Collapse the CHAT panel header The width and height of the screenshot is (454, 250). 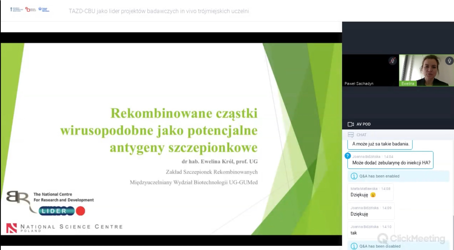click(x=398, y=135)
